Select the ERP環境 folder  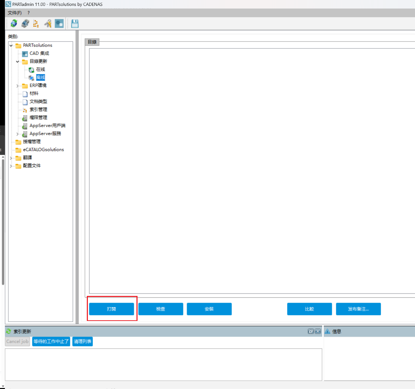pos(38,85)
